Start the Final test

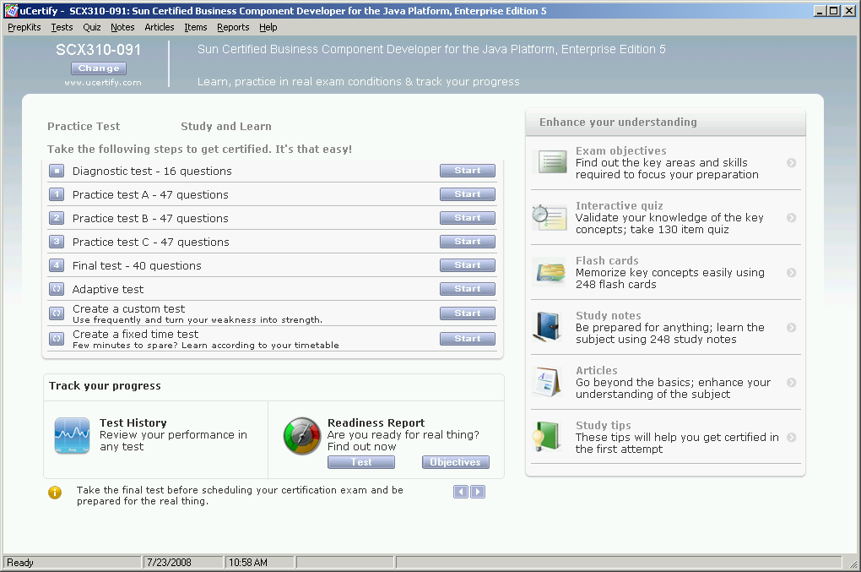pyautogui.click(x=468, y=265)
